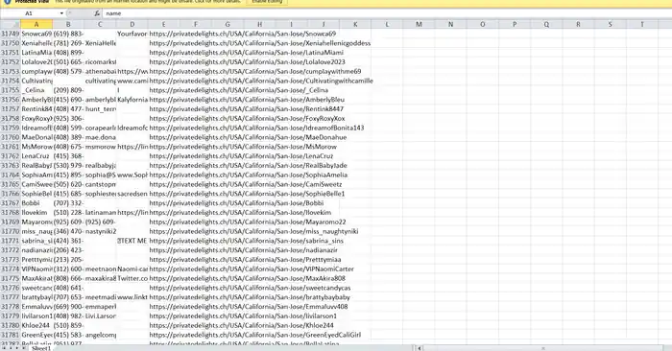
Task: Click the URL cell ending in Mayaromo22
Action: (248, 222)
